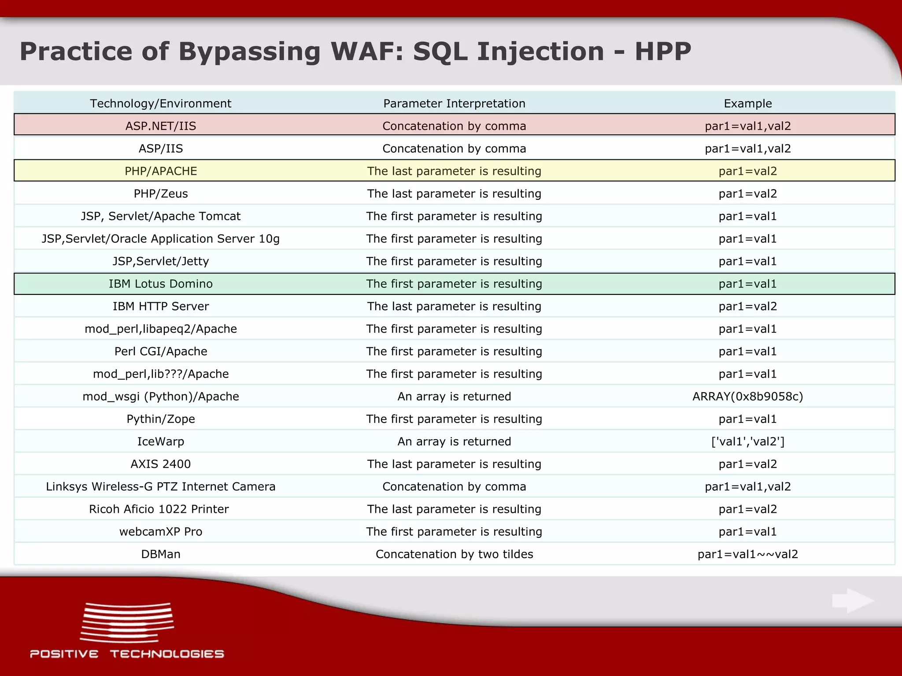Click the slide title about Bypassing WAF
Screen dimensions: 902x676
click(x=355, y=51)
